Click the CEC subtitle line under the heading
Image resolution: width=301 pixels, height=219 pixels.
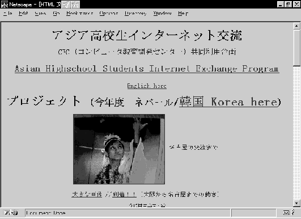click(x=147, y=52)
